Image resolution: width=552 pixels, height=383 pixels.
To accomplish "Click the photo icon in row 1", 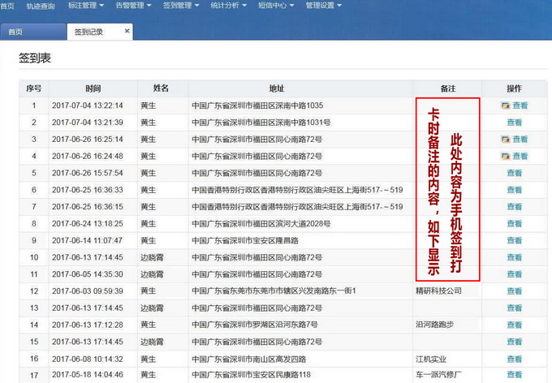I will 505,105.
